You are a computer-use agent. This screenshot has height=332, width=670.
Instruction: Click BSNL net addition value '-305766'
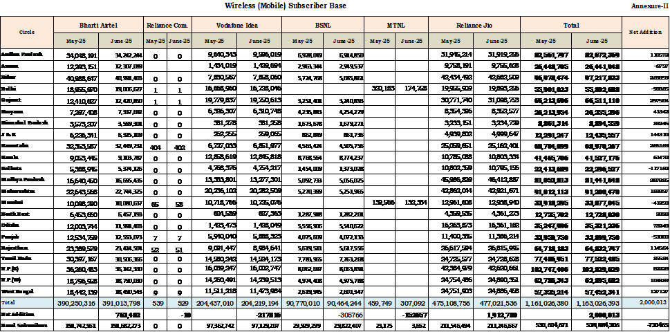click(x=344, y=314)
